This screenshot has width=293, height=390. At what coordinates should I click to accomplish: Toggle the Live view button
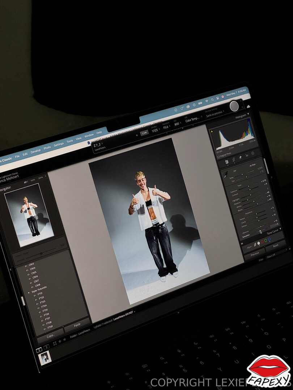[x=144, y=133]
